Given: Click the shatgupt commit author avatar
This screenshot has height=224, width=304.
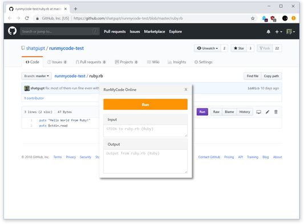Looking at the screenshot, I should click(x=27, y=88).
